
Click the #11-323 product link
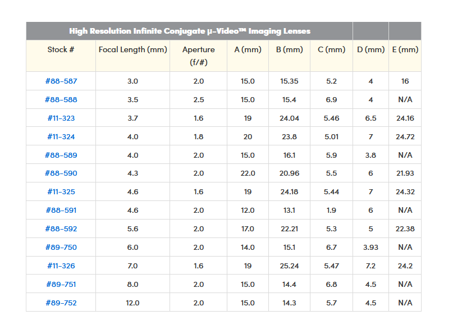tap(61, 118)
